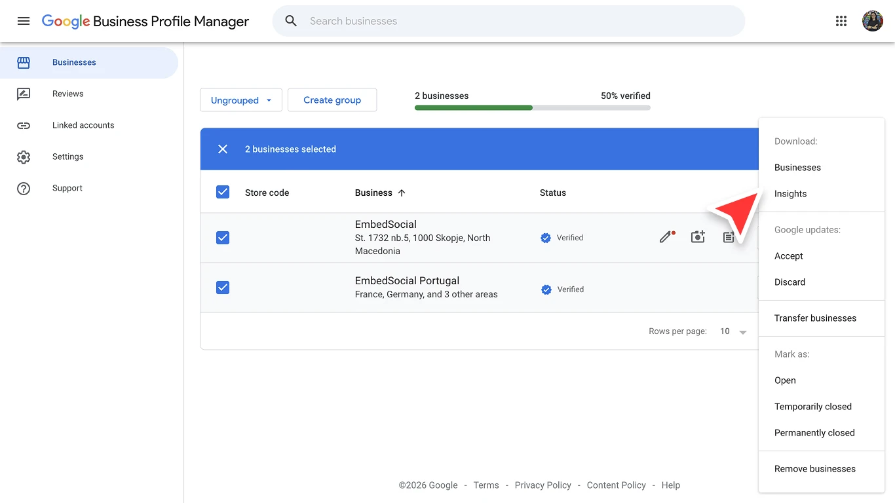Choose Download Insights option
The width and height of the screenshot is (895, 503).
(x=822, y=194)
